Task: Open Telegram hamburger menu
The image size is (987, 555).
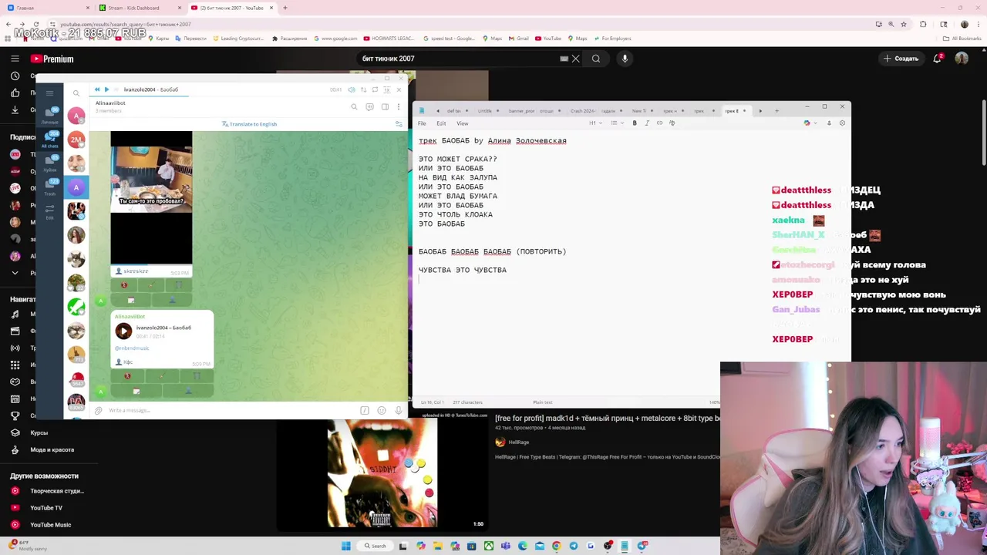Action: pos(49,93)
